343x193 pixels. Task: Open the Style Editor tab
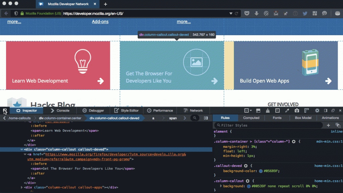[126, 111]
